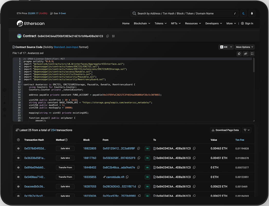
Task: Expand the code editor to fullscreen
Action: [x=252, y=54]
